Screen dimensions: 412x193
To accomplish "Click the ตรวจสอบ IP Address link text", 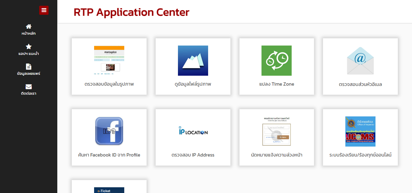I will 193,155.
